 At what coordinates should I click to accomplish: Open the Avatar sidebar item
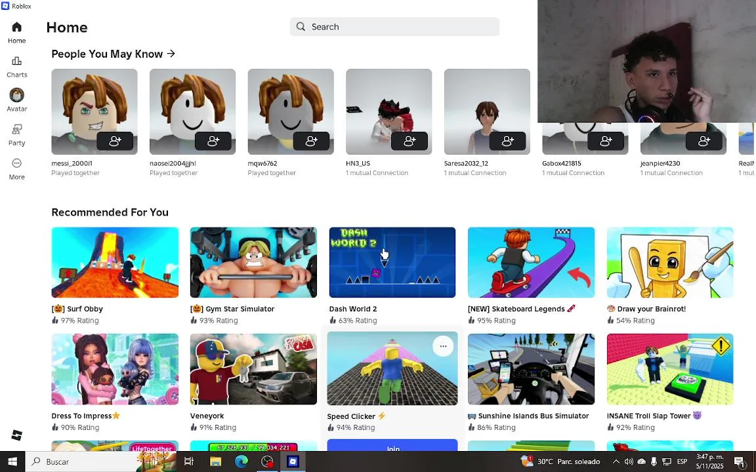tap(16, 100)
